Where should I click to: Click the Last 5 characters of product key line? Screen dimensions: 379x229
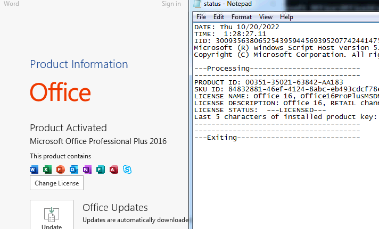click(287, 117)
